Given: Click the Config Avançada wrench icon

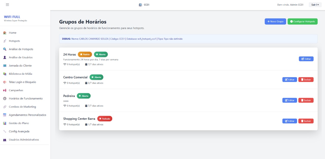Looking at the screenshot, I should pos(5,131).
